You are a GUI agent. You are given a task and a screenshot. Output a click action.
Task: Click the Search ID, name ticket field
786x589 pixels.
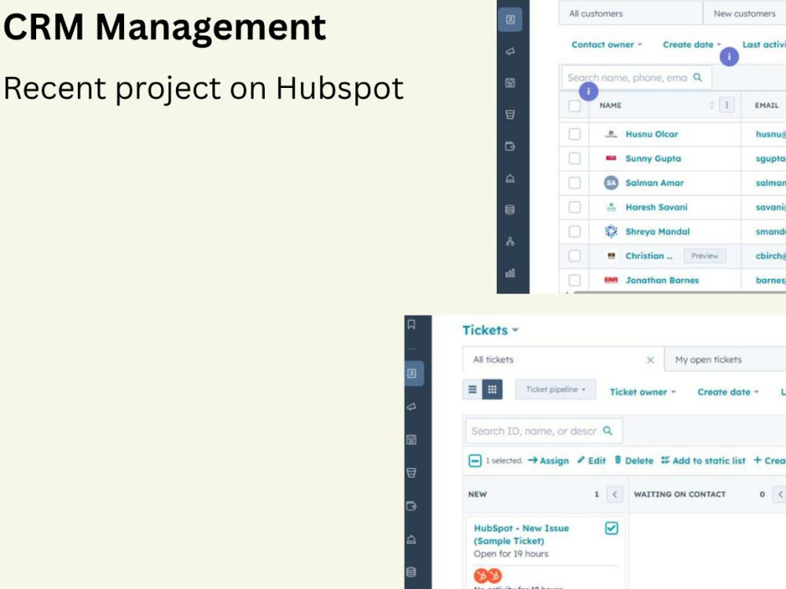(x=544, y=430)
